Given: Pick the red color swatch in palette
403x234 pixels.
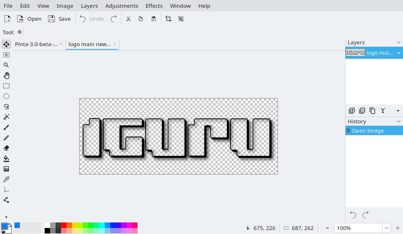Looking at the screenshot, I should click(x=64, y=225).
